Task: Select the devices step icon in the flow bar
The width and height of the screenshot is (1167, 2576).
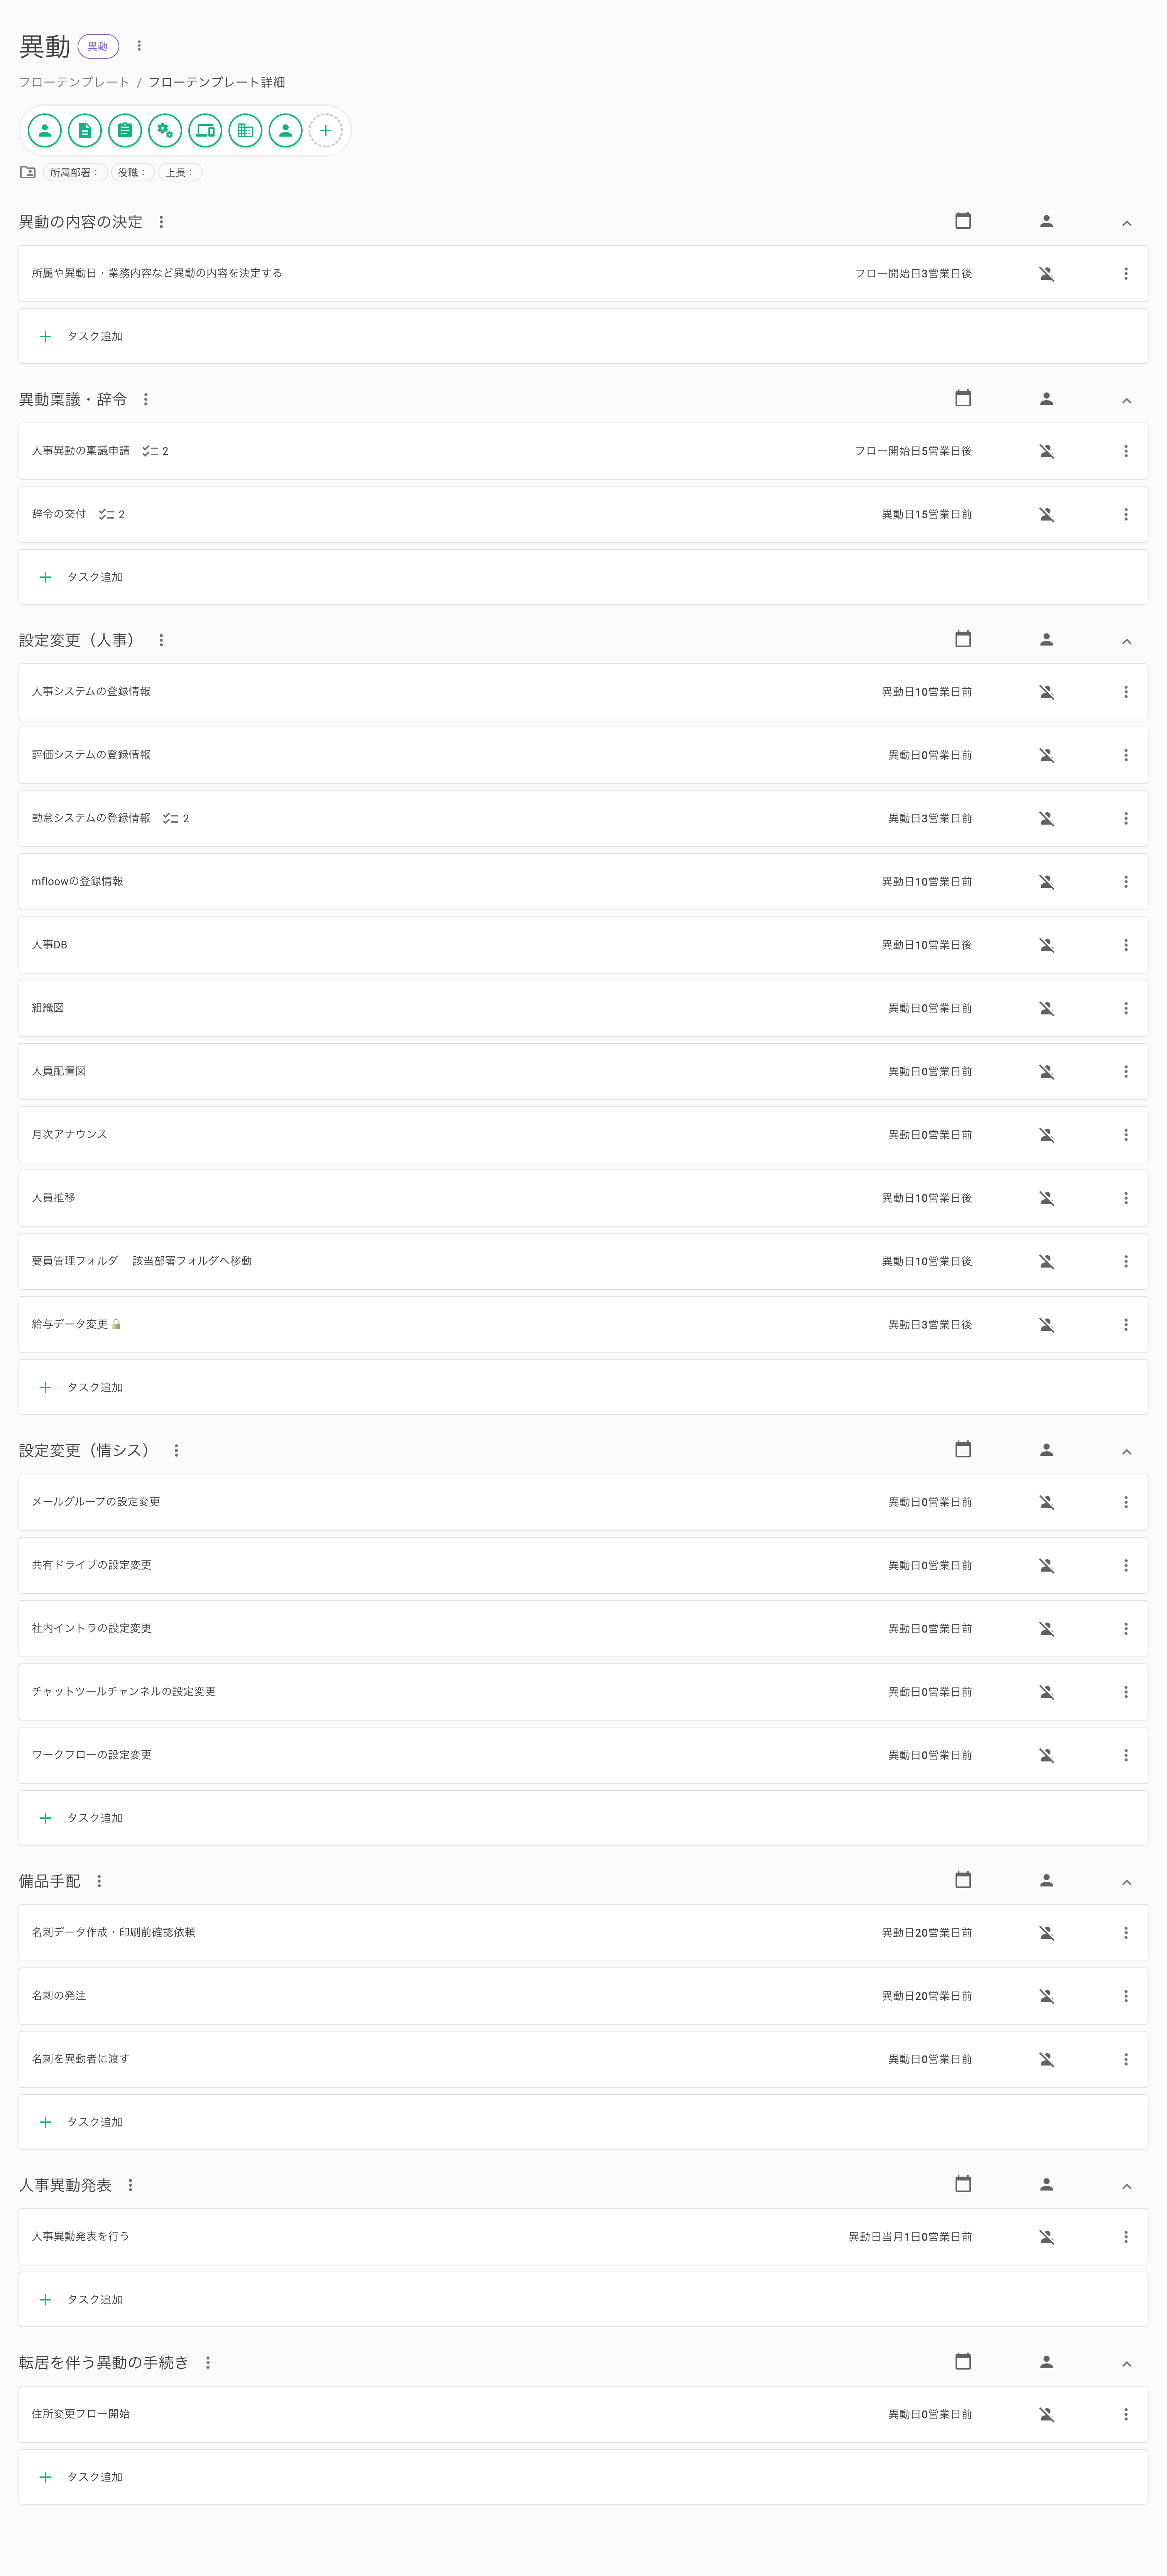Action: click(205, 130)
